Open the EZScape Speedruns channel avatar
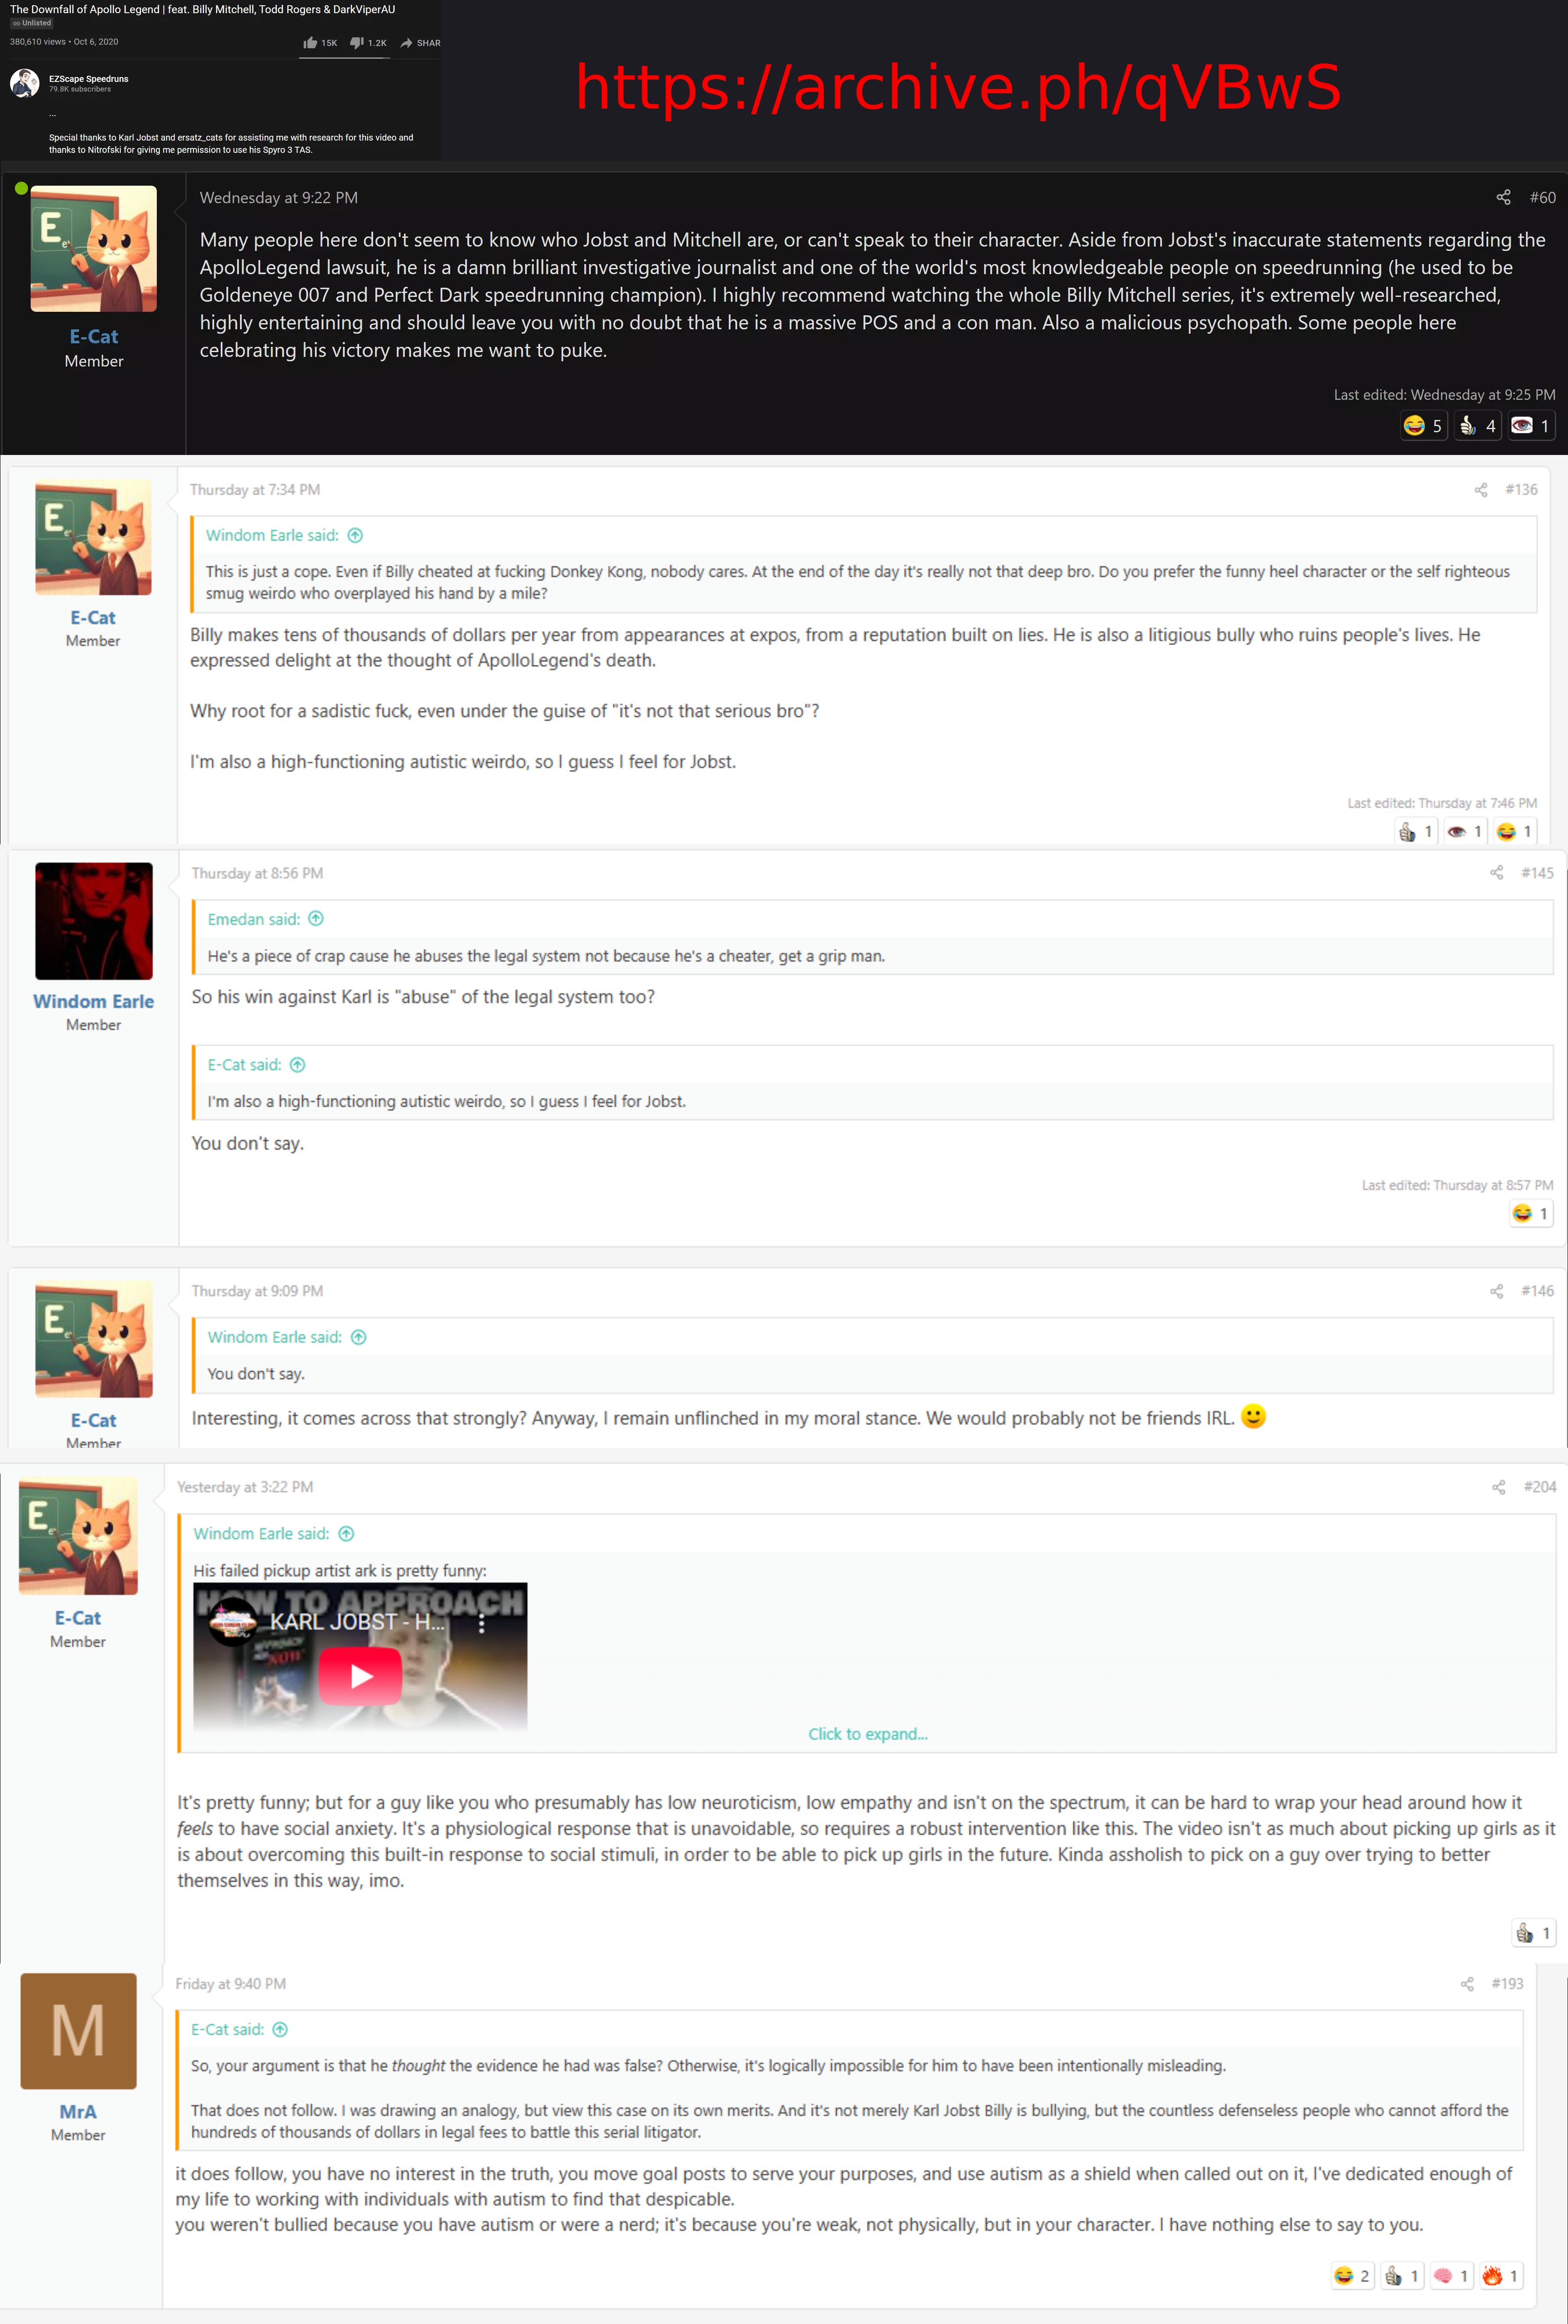The height and width of the screenshot is (2324, 1568). coord(24,83)
